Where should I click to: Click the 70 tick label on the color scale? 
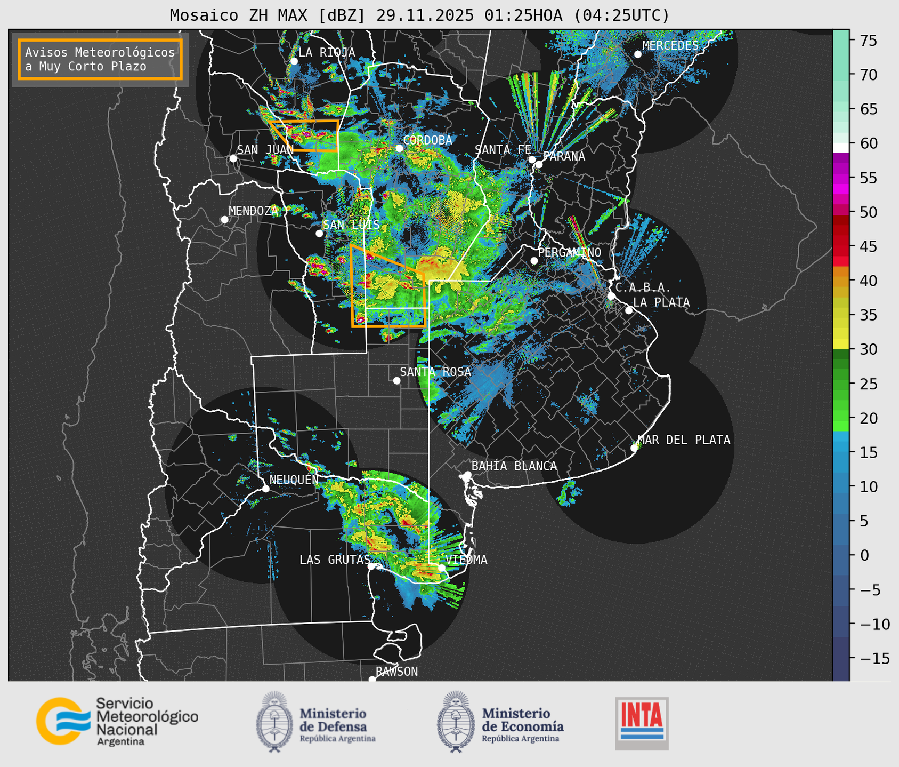click(x=868, y=75)
